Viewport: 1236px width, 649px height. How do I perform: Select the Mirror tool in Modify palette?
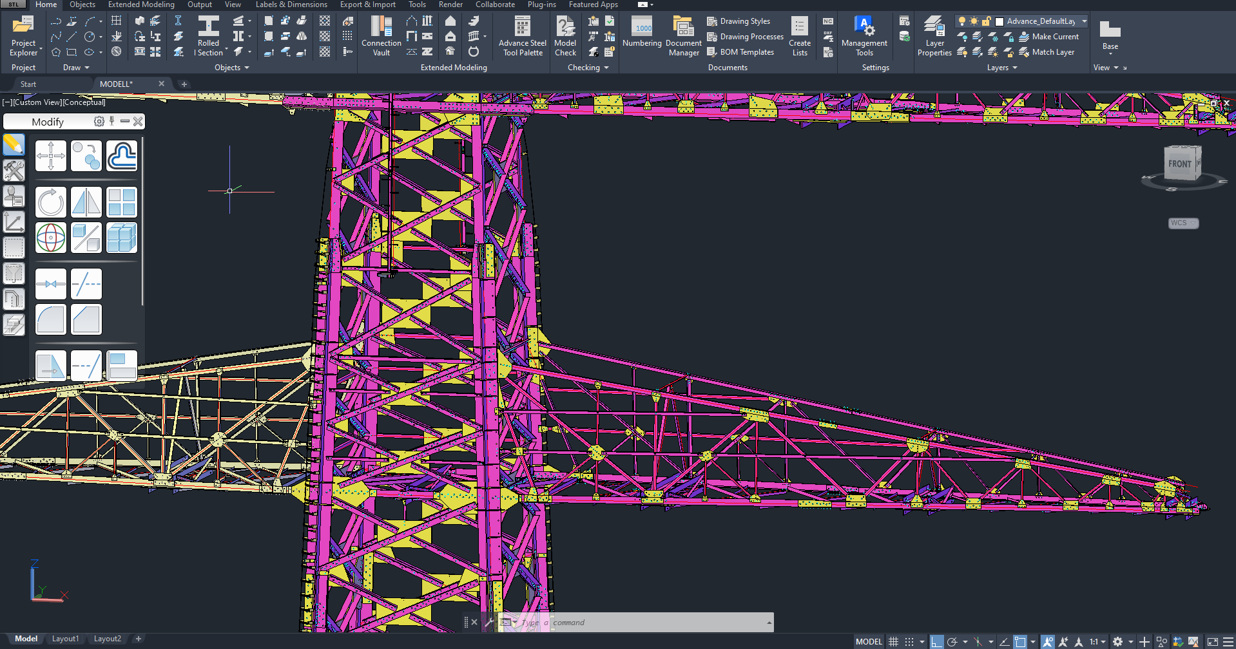point(86,202)
